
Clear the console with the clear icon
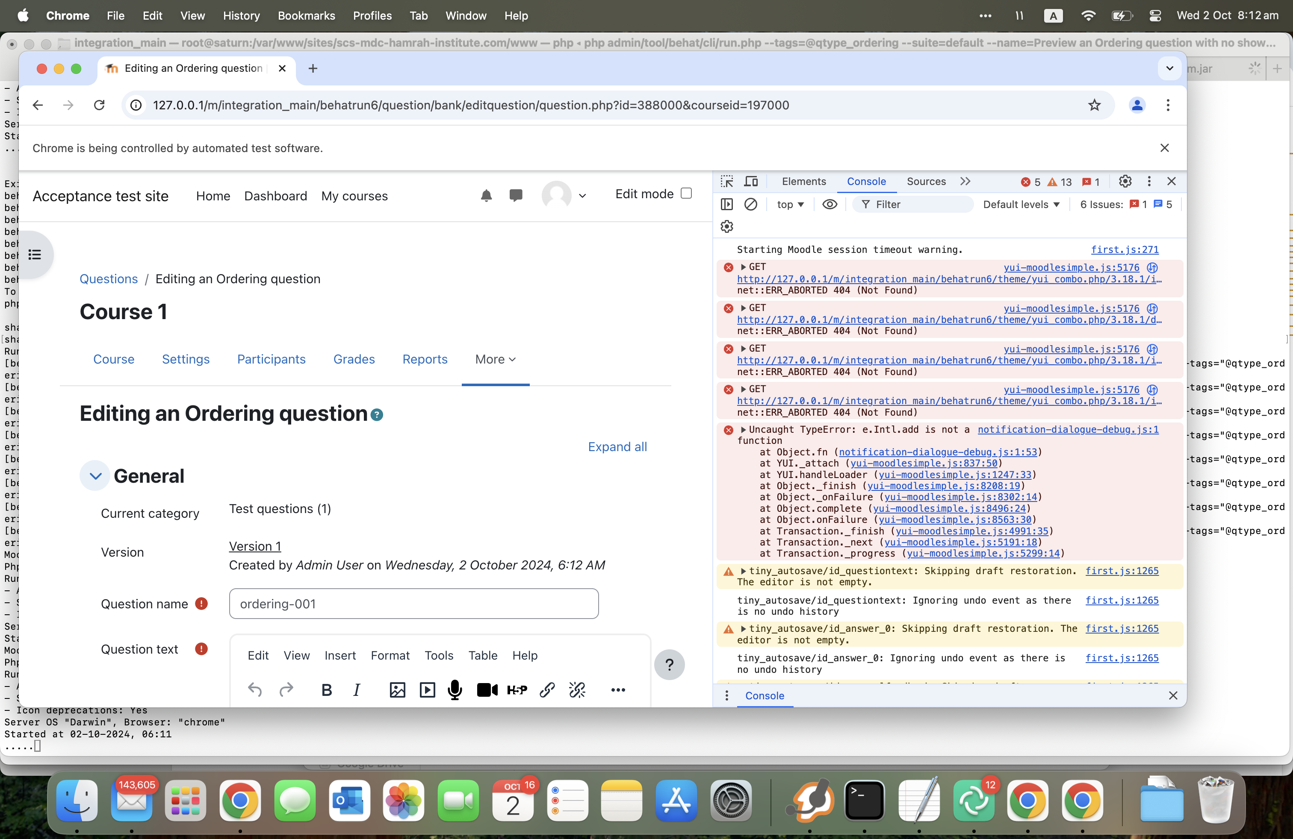(751, 205)
